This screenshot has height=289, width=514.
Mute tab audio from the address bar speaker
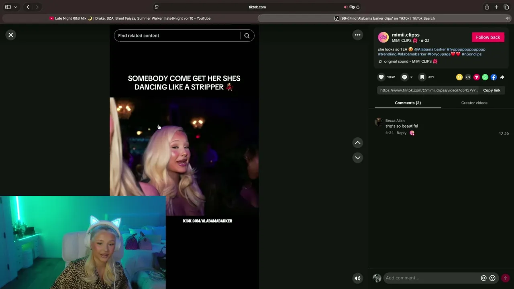pos(346,7)
